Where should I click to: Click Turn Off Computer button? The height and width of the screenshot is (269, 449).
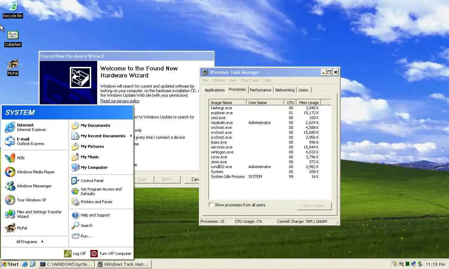tap(111, 254)
